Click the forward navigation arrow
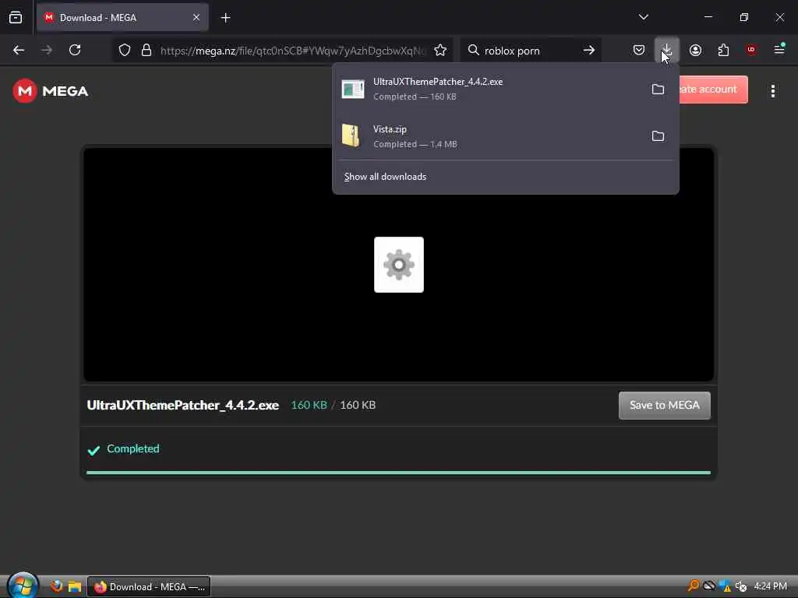 coord(46,50)
